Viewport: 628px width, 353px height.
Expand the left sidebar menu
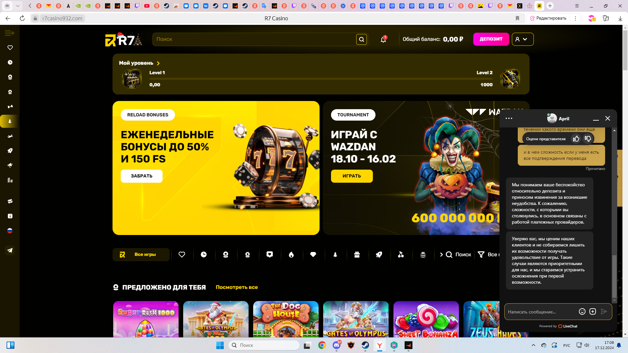9,33
